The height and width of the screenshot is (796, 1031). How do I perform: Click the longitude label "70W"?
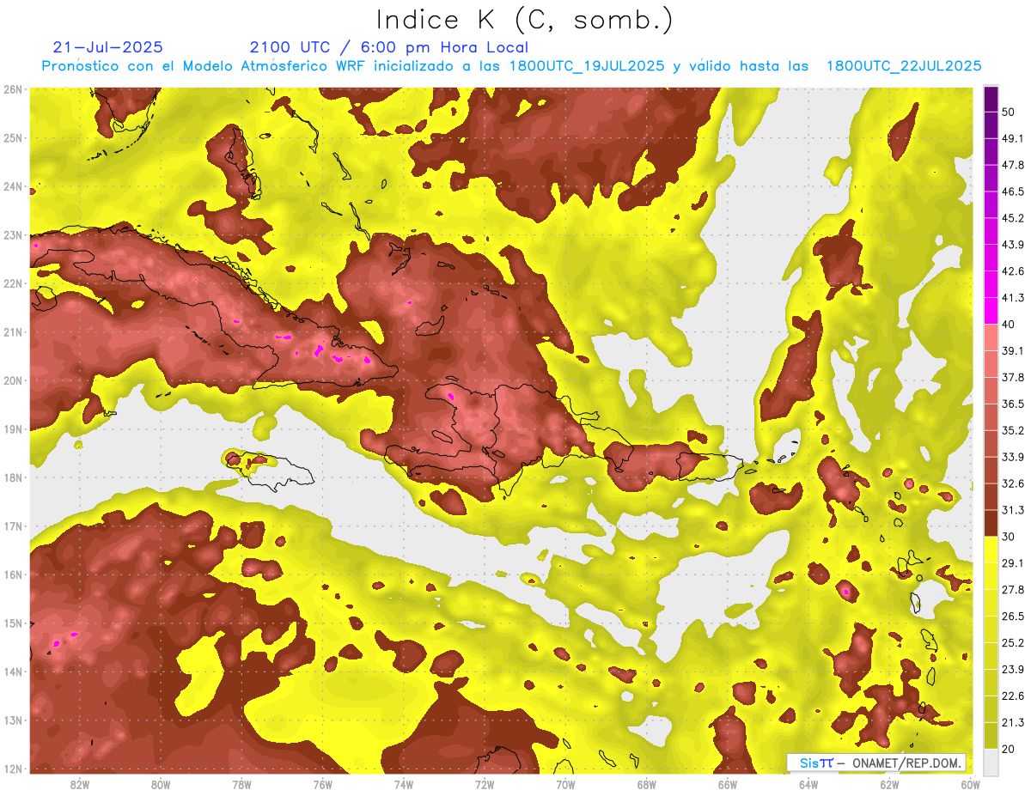566,784
